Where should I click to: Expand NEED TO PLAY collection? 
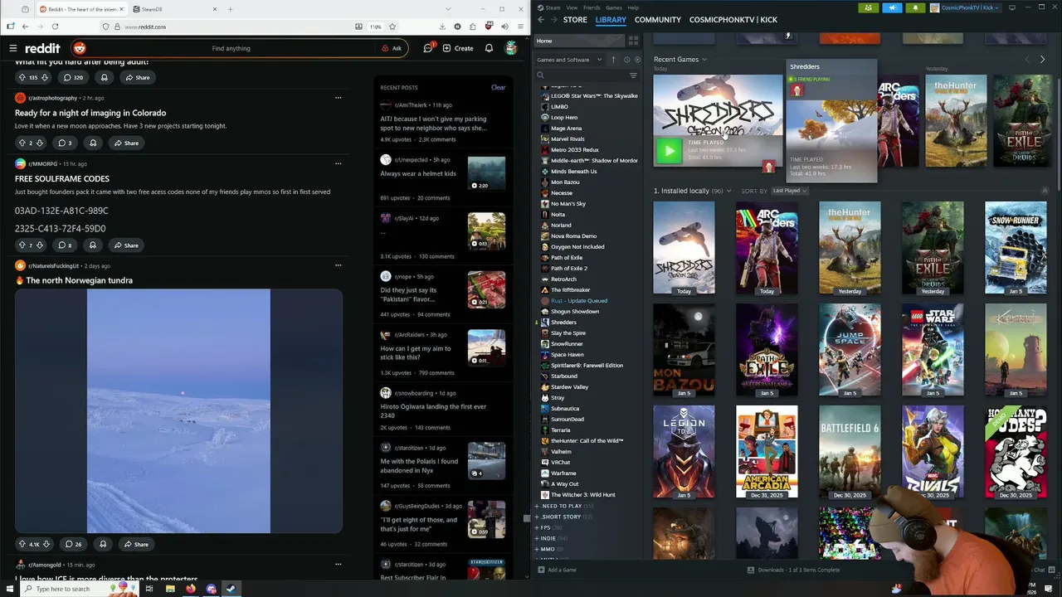564,506
